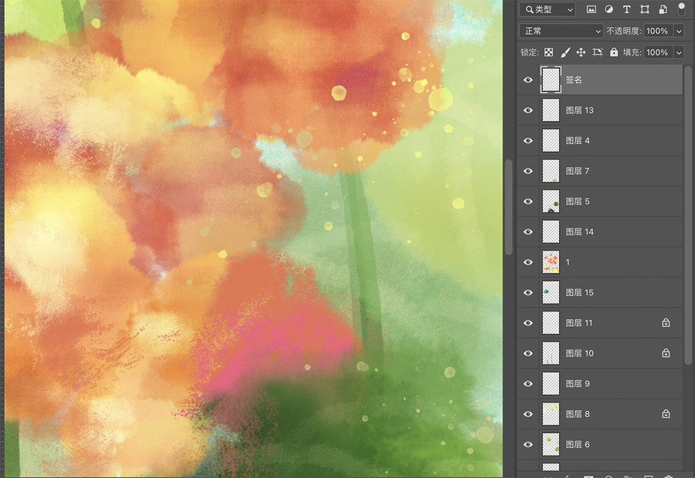
Task: Click lock icon on 图层 11
Action: coord(666,322)
